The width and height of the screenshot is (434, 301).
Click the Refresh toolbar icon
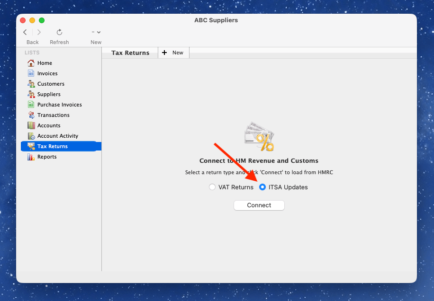coord(59,32)
